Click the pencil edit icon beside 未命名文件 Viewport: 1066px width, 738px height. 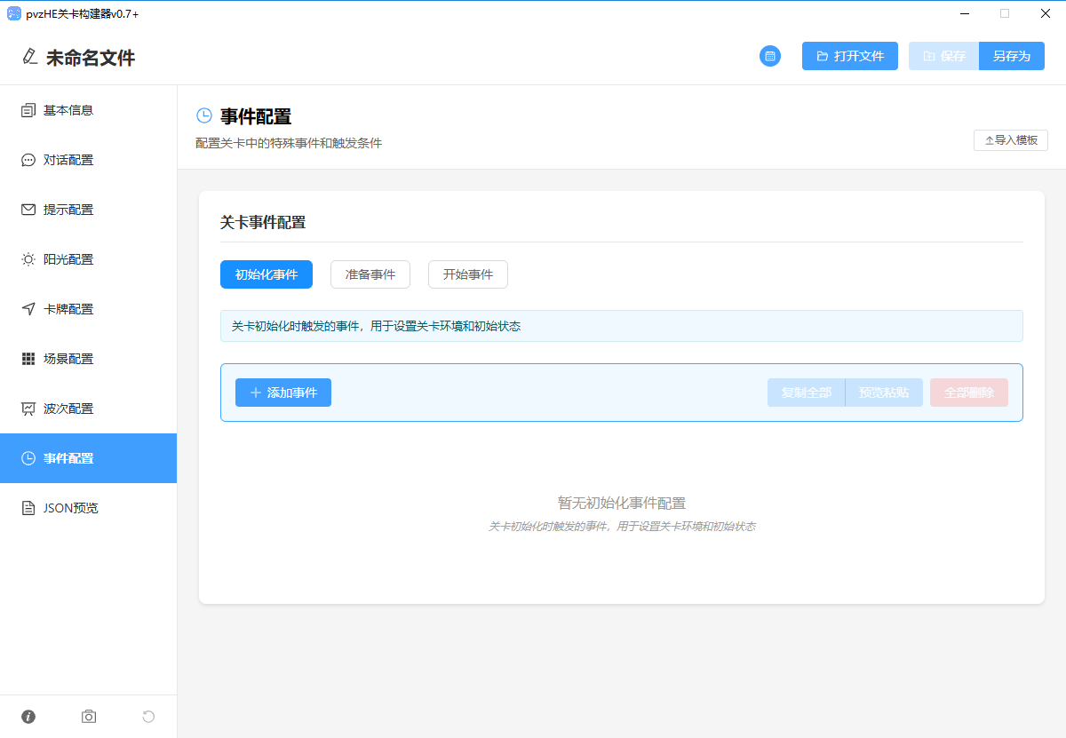[x=29, y=57]
